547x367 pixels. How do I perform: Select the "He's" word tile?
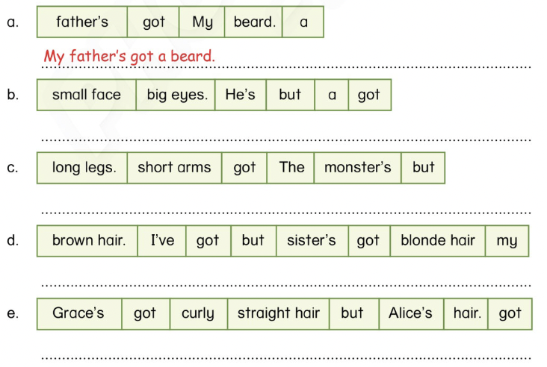coord(240,95)
